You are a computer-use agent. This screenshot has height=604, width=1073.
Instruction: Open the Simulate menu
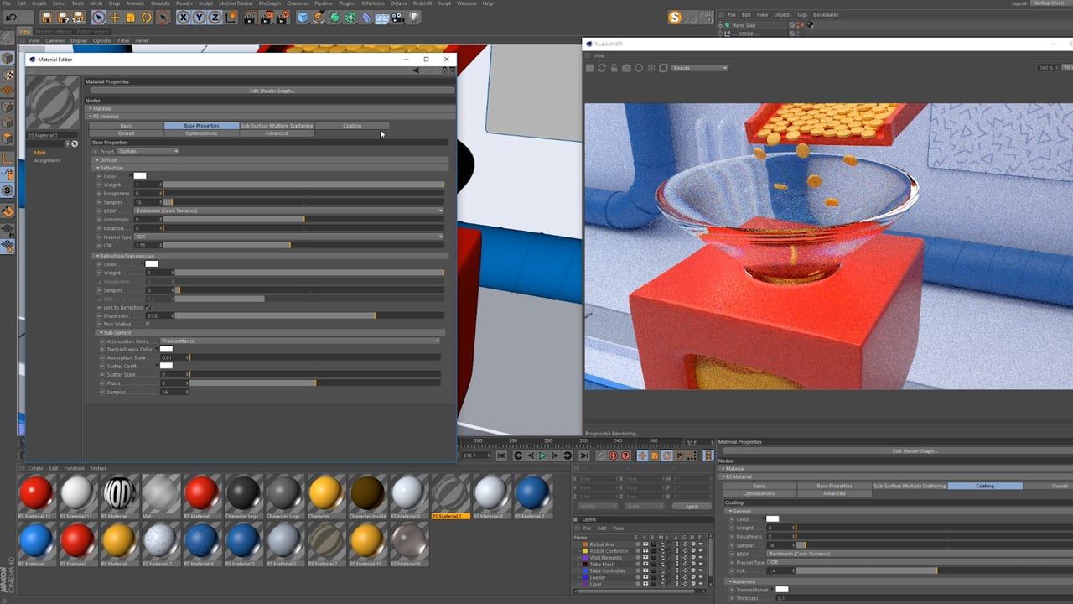[160, 3]
